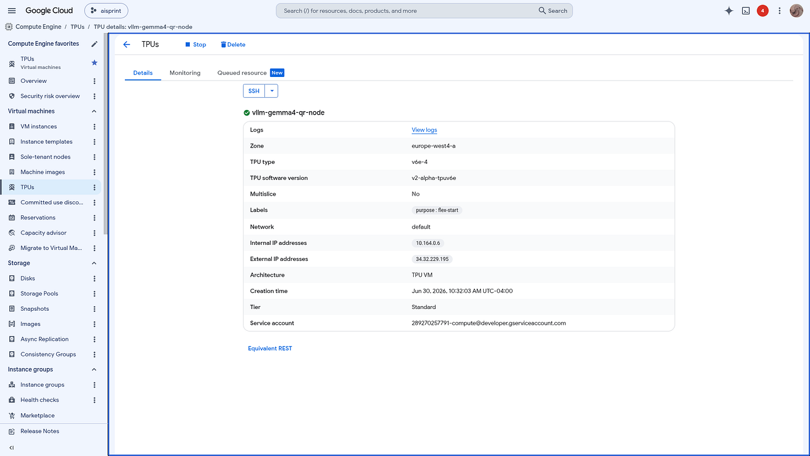This screenshot has height=456, width=810.
Task: Open more options for Images
Action: click(x=95, y=324)
